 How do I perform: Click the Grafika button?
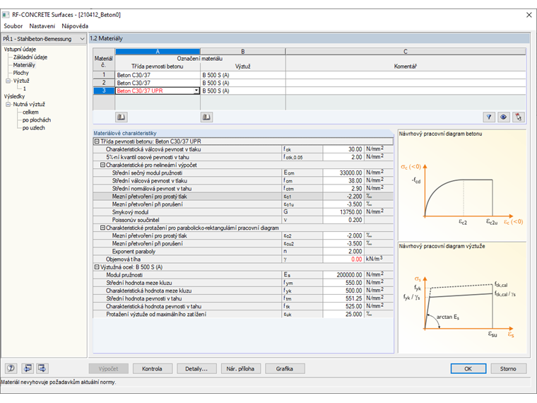(285, 369)
